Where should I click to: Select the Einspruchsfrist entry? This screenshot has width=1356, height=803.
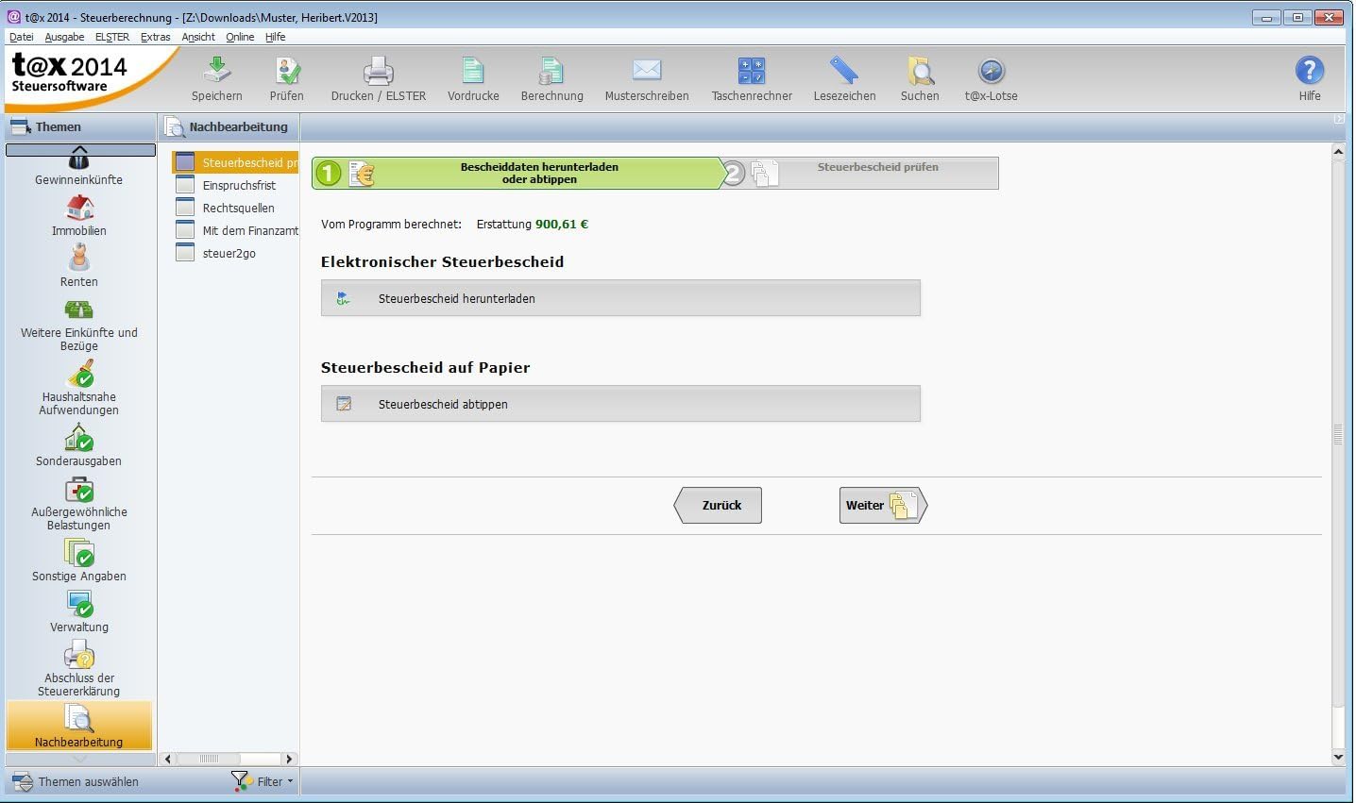(239, 186)
